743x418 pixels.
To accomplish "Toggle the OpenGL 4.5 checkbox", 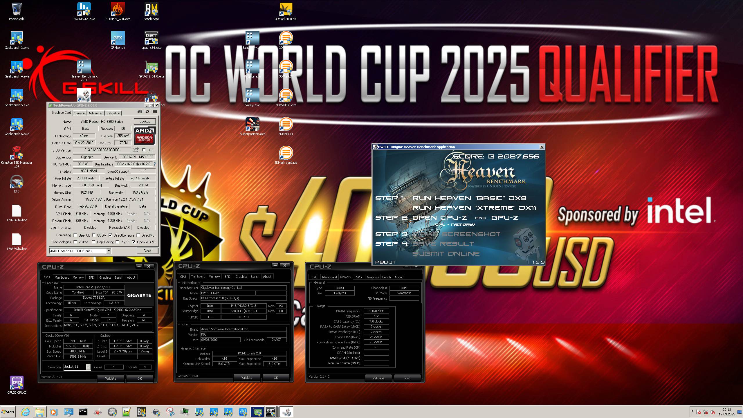I will 134,242.
